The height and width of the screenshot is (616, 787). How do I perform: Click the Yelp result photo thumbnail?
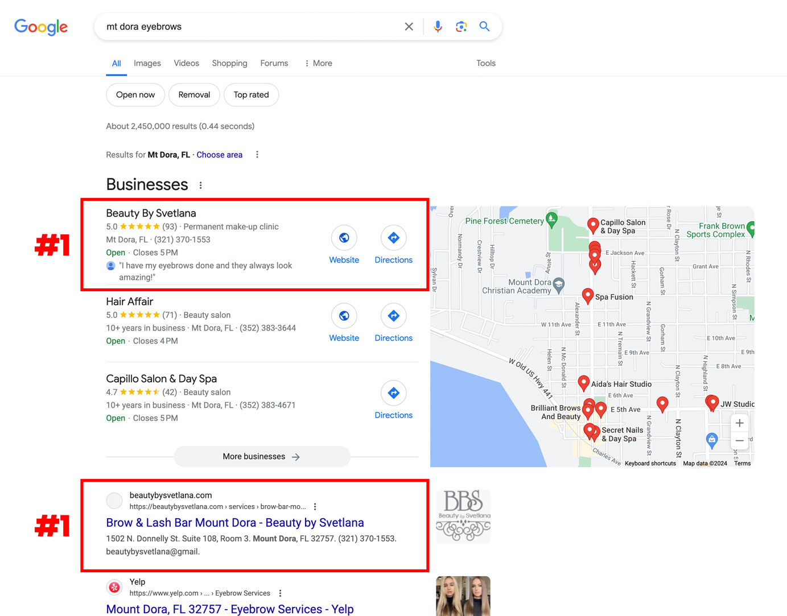click(x=463, y=596)
